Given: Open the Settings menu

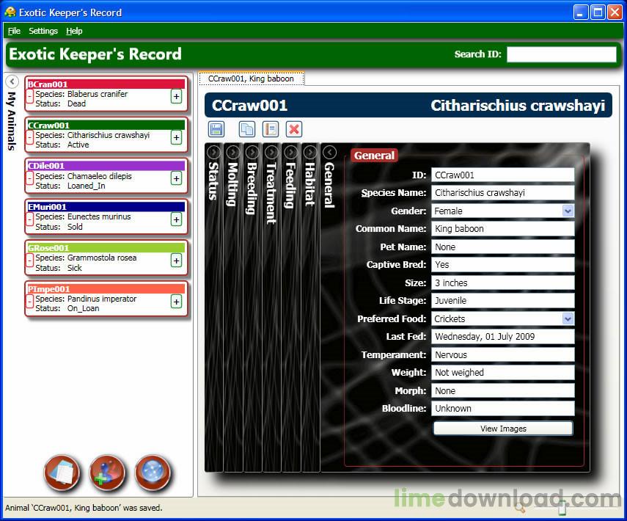Looking at the screenshot, I should [x=43, y=31].
